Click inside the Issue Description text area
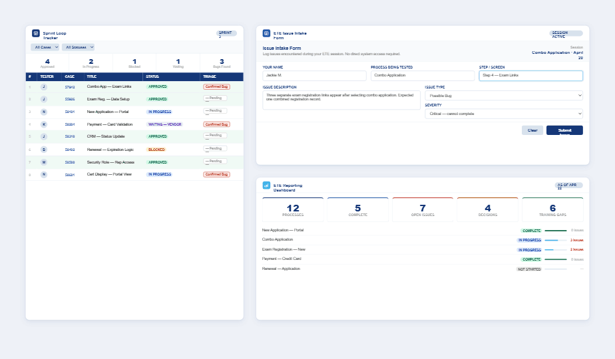 341,100
